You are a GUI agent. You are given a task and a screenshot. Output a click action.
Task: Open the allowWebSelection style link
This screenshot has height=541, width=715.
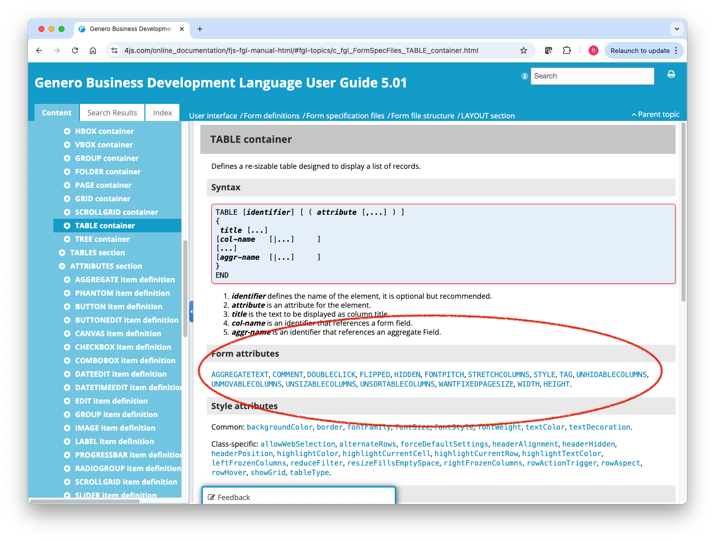pos(298,444)
